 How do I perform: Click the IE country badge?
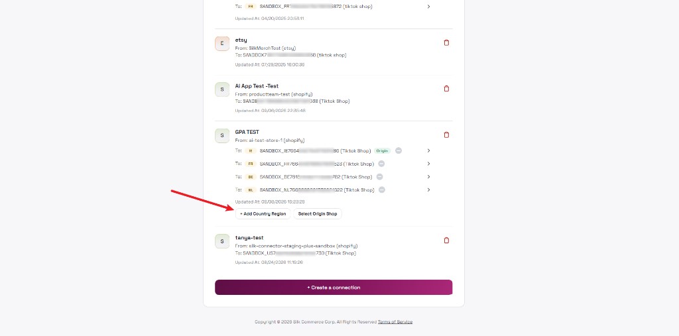250,150
